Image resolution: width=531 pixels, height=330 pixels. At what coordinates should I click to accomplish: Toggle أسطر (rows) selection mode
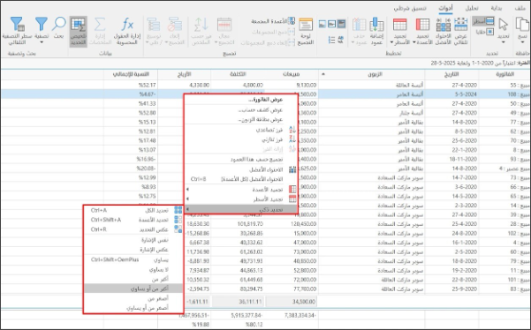click(x=483, y=21)
